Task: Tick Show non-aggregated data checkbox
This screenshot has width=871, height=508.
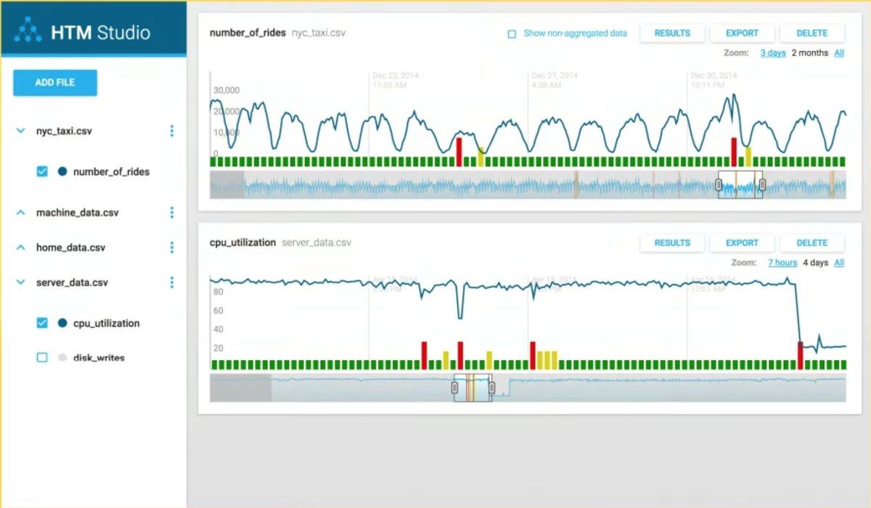Action: tap(512, 33)
